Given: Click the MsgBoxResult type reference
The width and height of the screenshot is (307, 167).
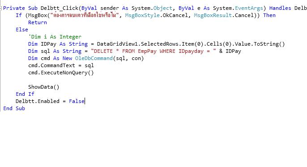Looking at the screenshot, I should tap(213, 15).
